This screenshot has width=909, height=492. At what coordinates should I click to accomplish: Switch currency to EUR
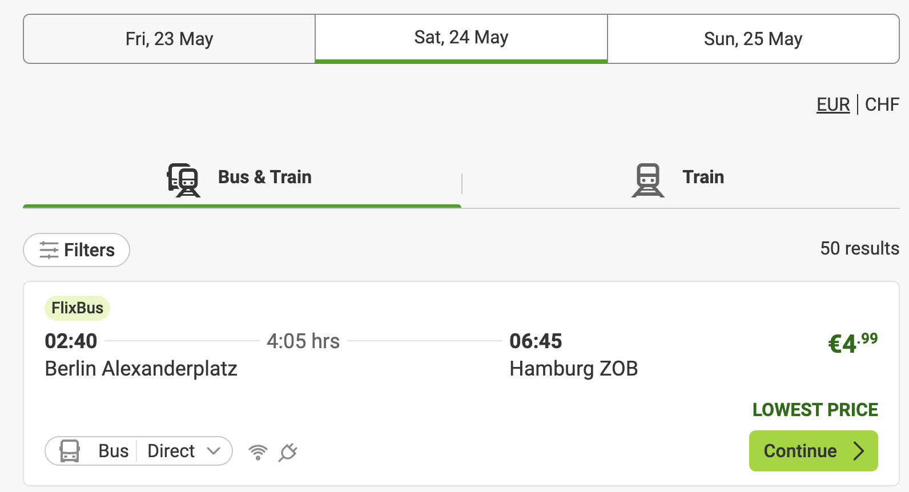(x=833, y=104)
